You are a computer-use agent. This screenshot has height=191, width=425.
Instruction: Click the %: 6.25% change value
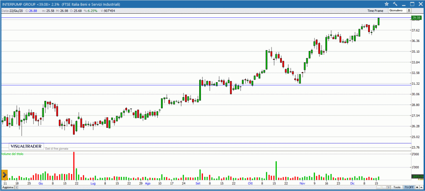(90, 11)
